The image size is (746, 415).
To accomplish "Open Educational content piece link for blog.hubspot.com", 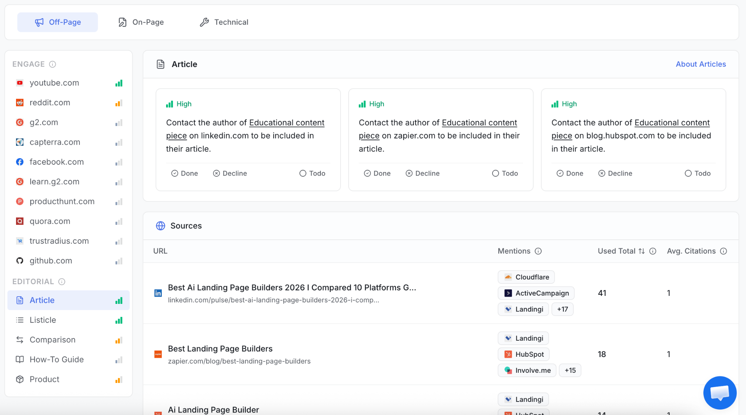I will [x=672, y=123].
